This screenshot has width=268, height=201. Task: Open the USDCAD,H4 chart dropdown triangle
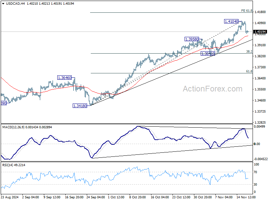coord(3,4)
